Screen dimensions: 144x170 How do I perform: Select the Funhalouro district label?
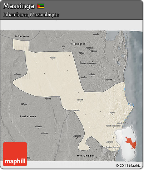(28, 116)
